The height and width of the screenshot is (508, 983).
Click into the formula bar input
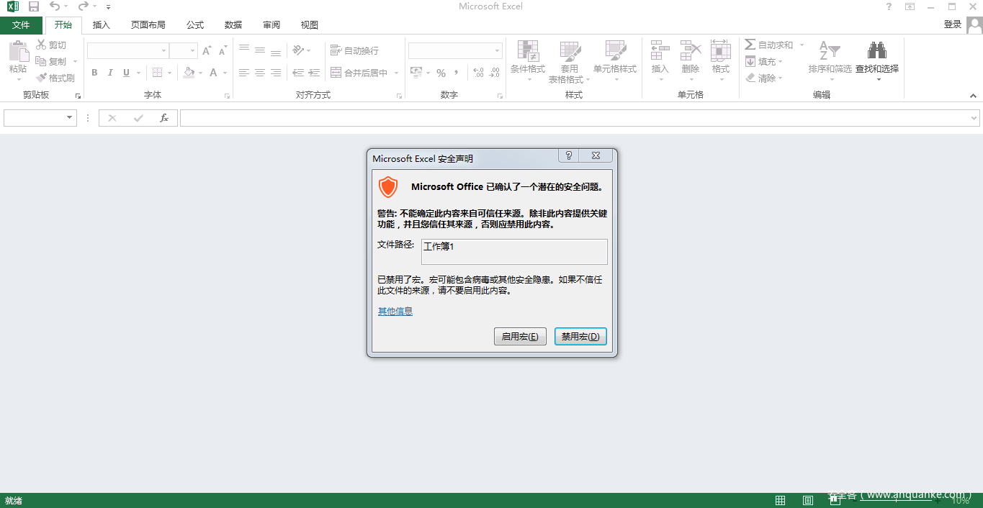coord(574,118)
